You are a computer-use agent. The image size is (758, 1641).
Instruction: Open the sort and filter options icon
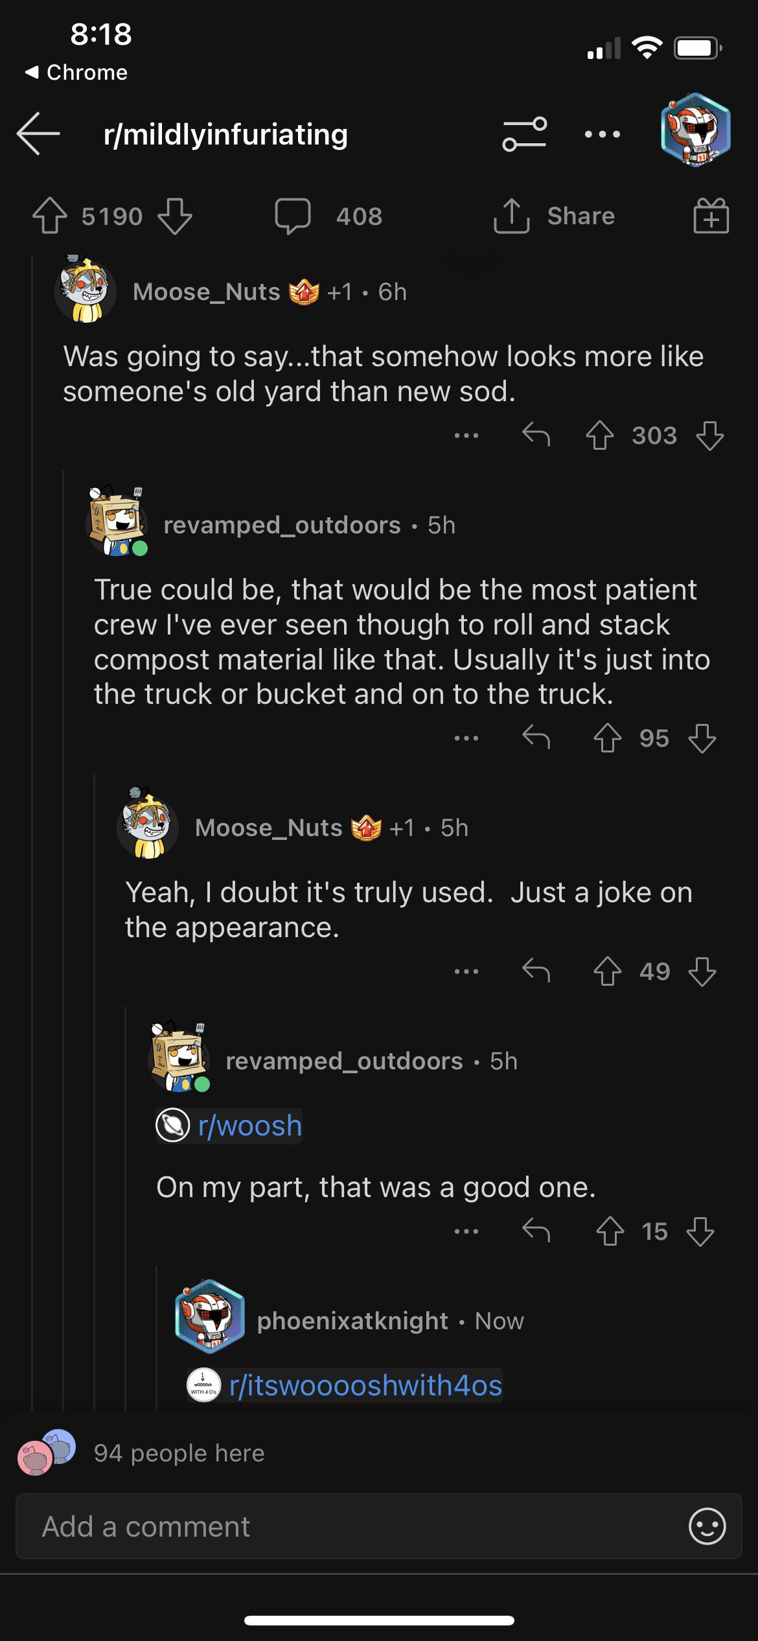(524, 134)
